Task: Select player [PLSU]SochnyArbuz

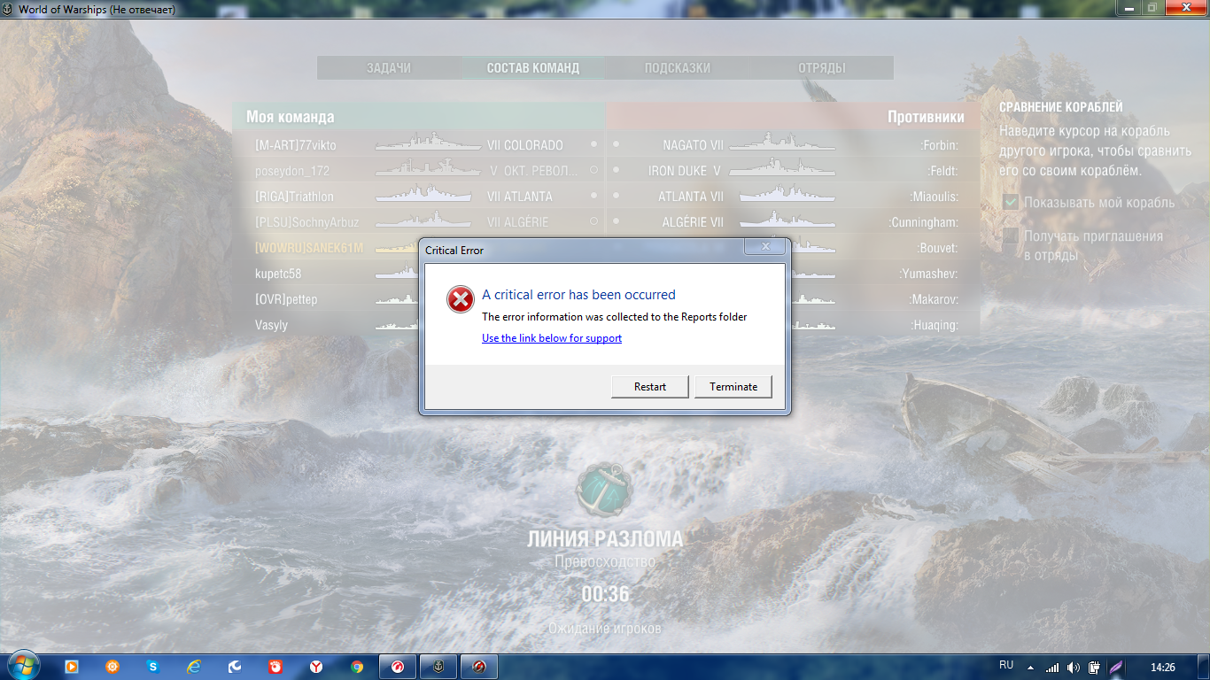Action: tap(307, 222)
